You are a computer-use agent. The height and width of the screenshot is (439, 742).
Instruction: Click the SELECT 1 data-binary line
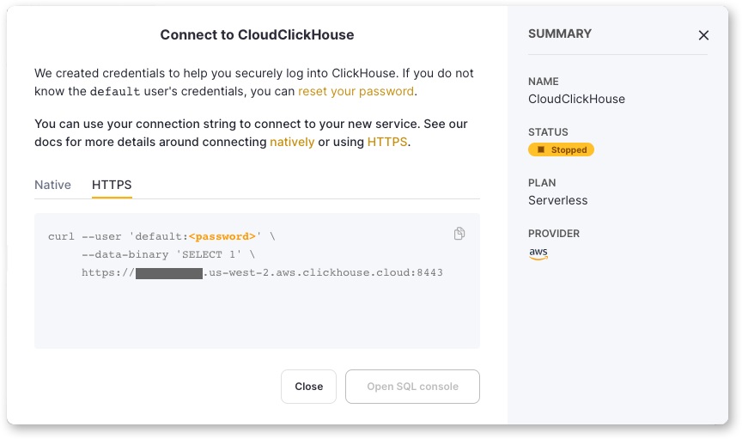[168, 255]
